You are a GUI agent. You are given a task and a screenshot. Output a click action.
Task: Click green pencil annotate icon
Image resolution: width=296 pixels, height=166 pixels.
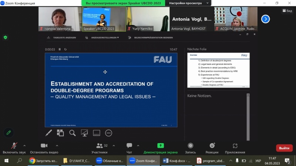(9, 132)
